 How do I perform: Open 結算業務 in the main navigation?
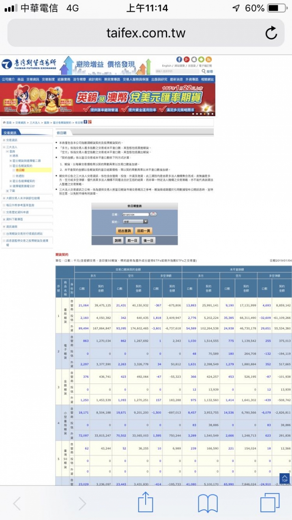click(64, 80)
